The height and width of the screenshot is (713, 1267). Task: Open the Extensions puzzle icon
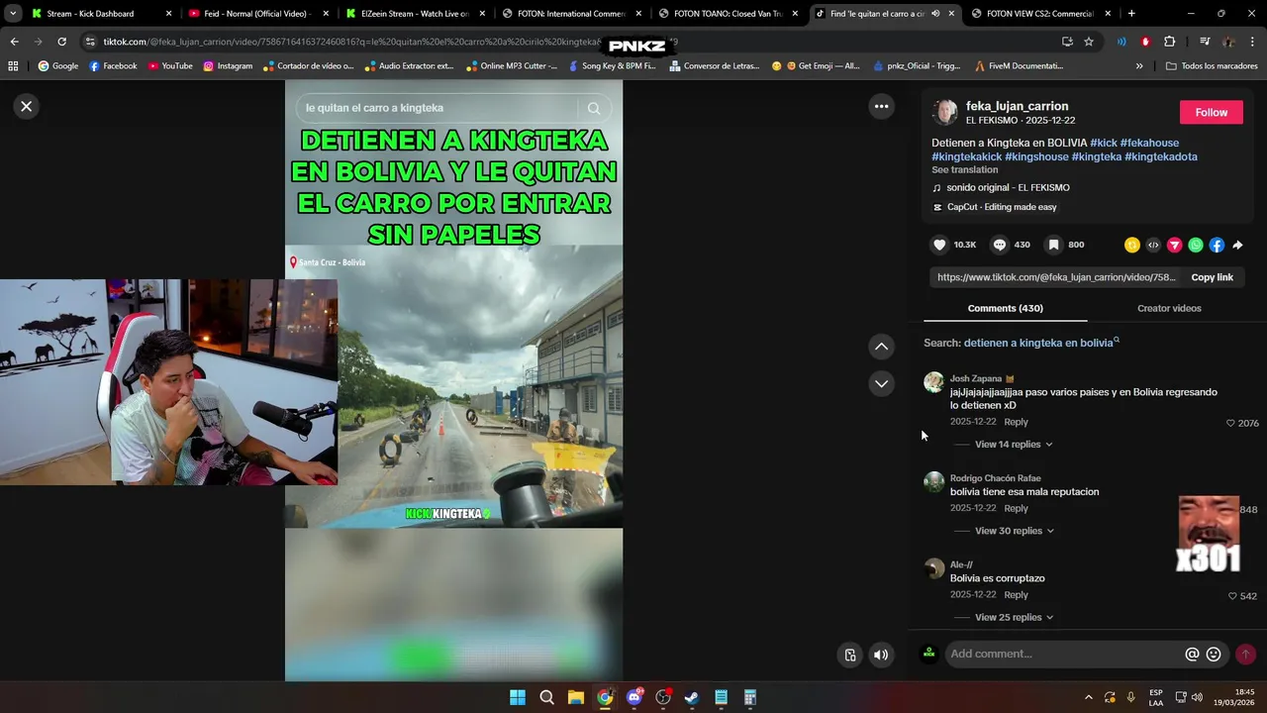(x=1170, y=42)
